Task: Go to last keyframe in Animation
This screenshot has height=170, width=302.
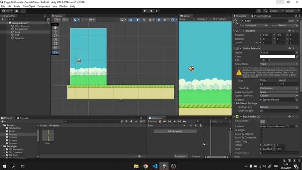Action: coord(185,121)
